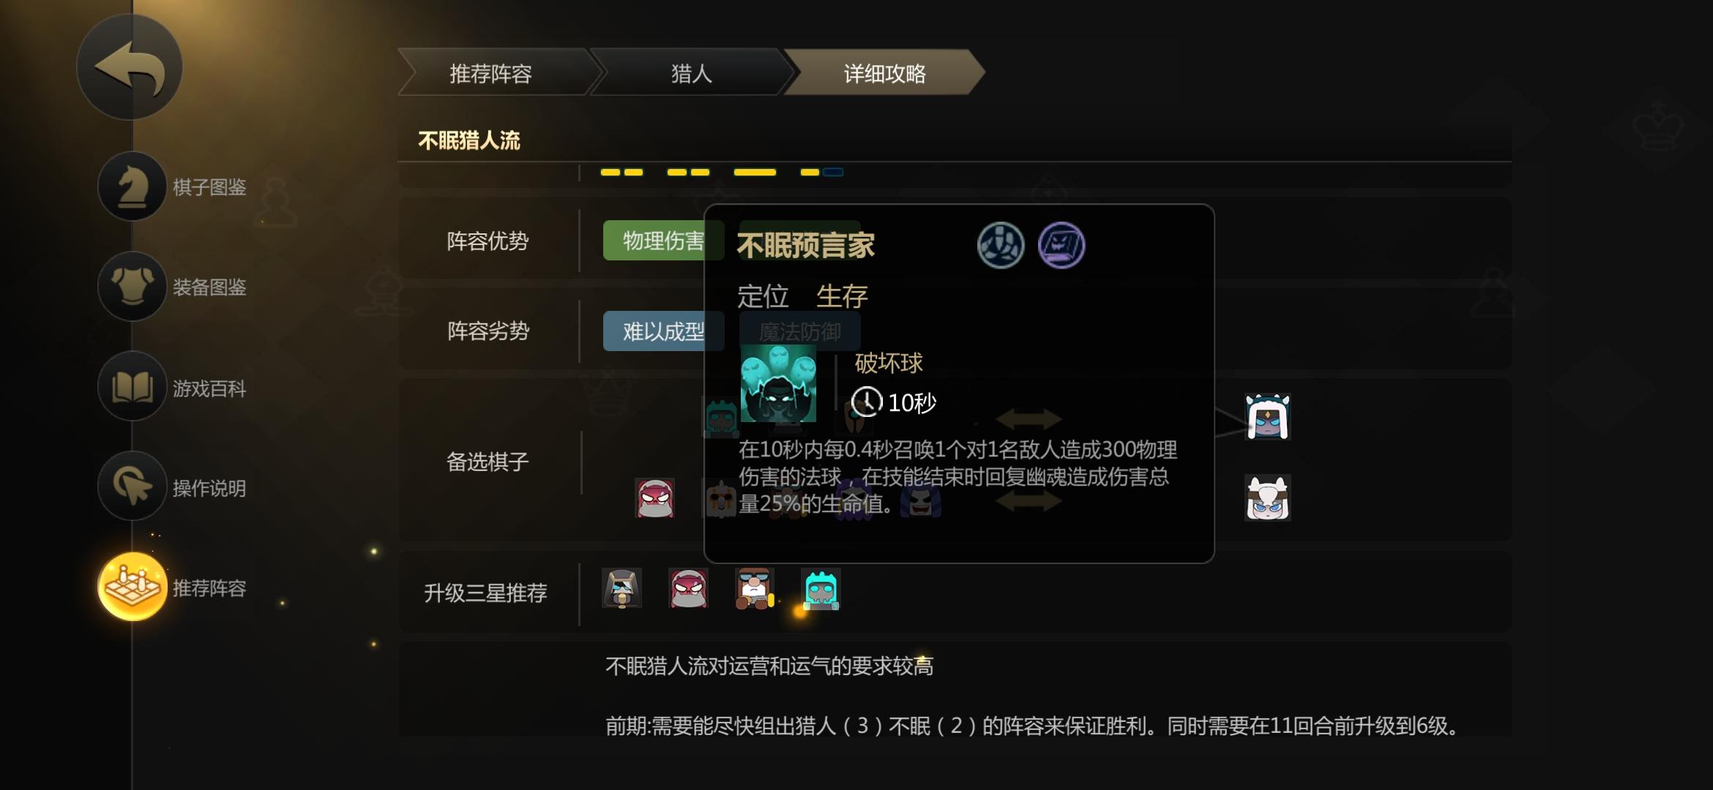Click the yellow difficulty rating bar
This screenshot has height=790, width=1713.
tap(722, 173)
